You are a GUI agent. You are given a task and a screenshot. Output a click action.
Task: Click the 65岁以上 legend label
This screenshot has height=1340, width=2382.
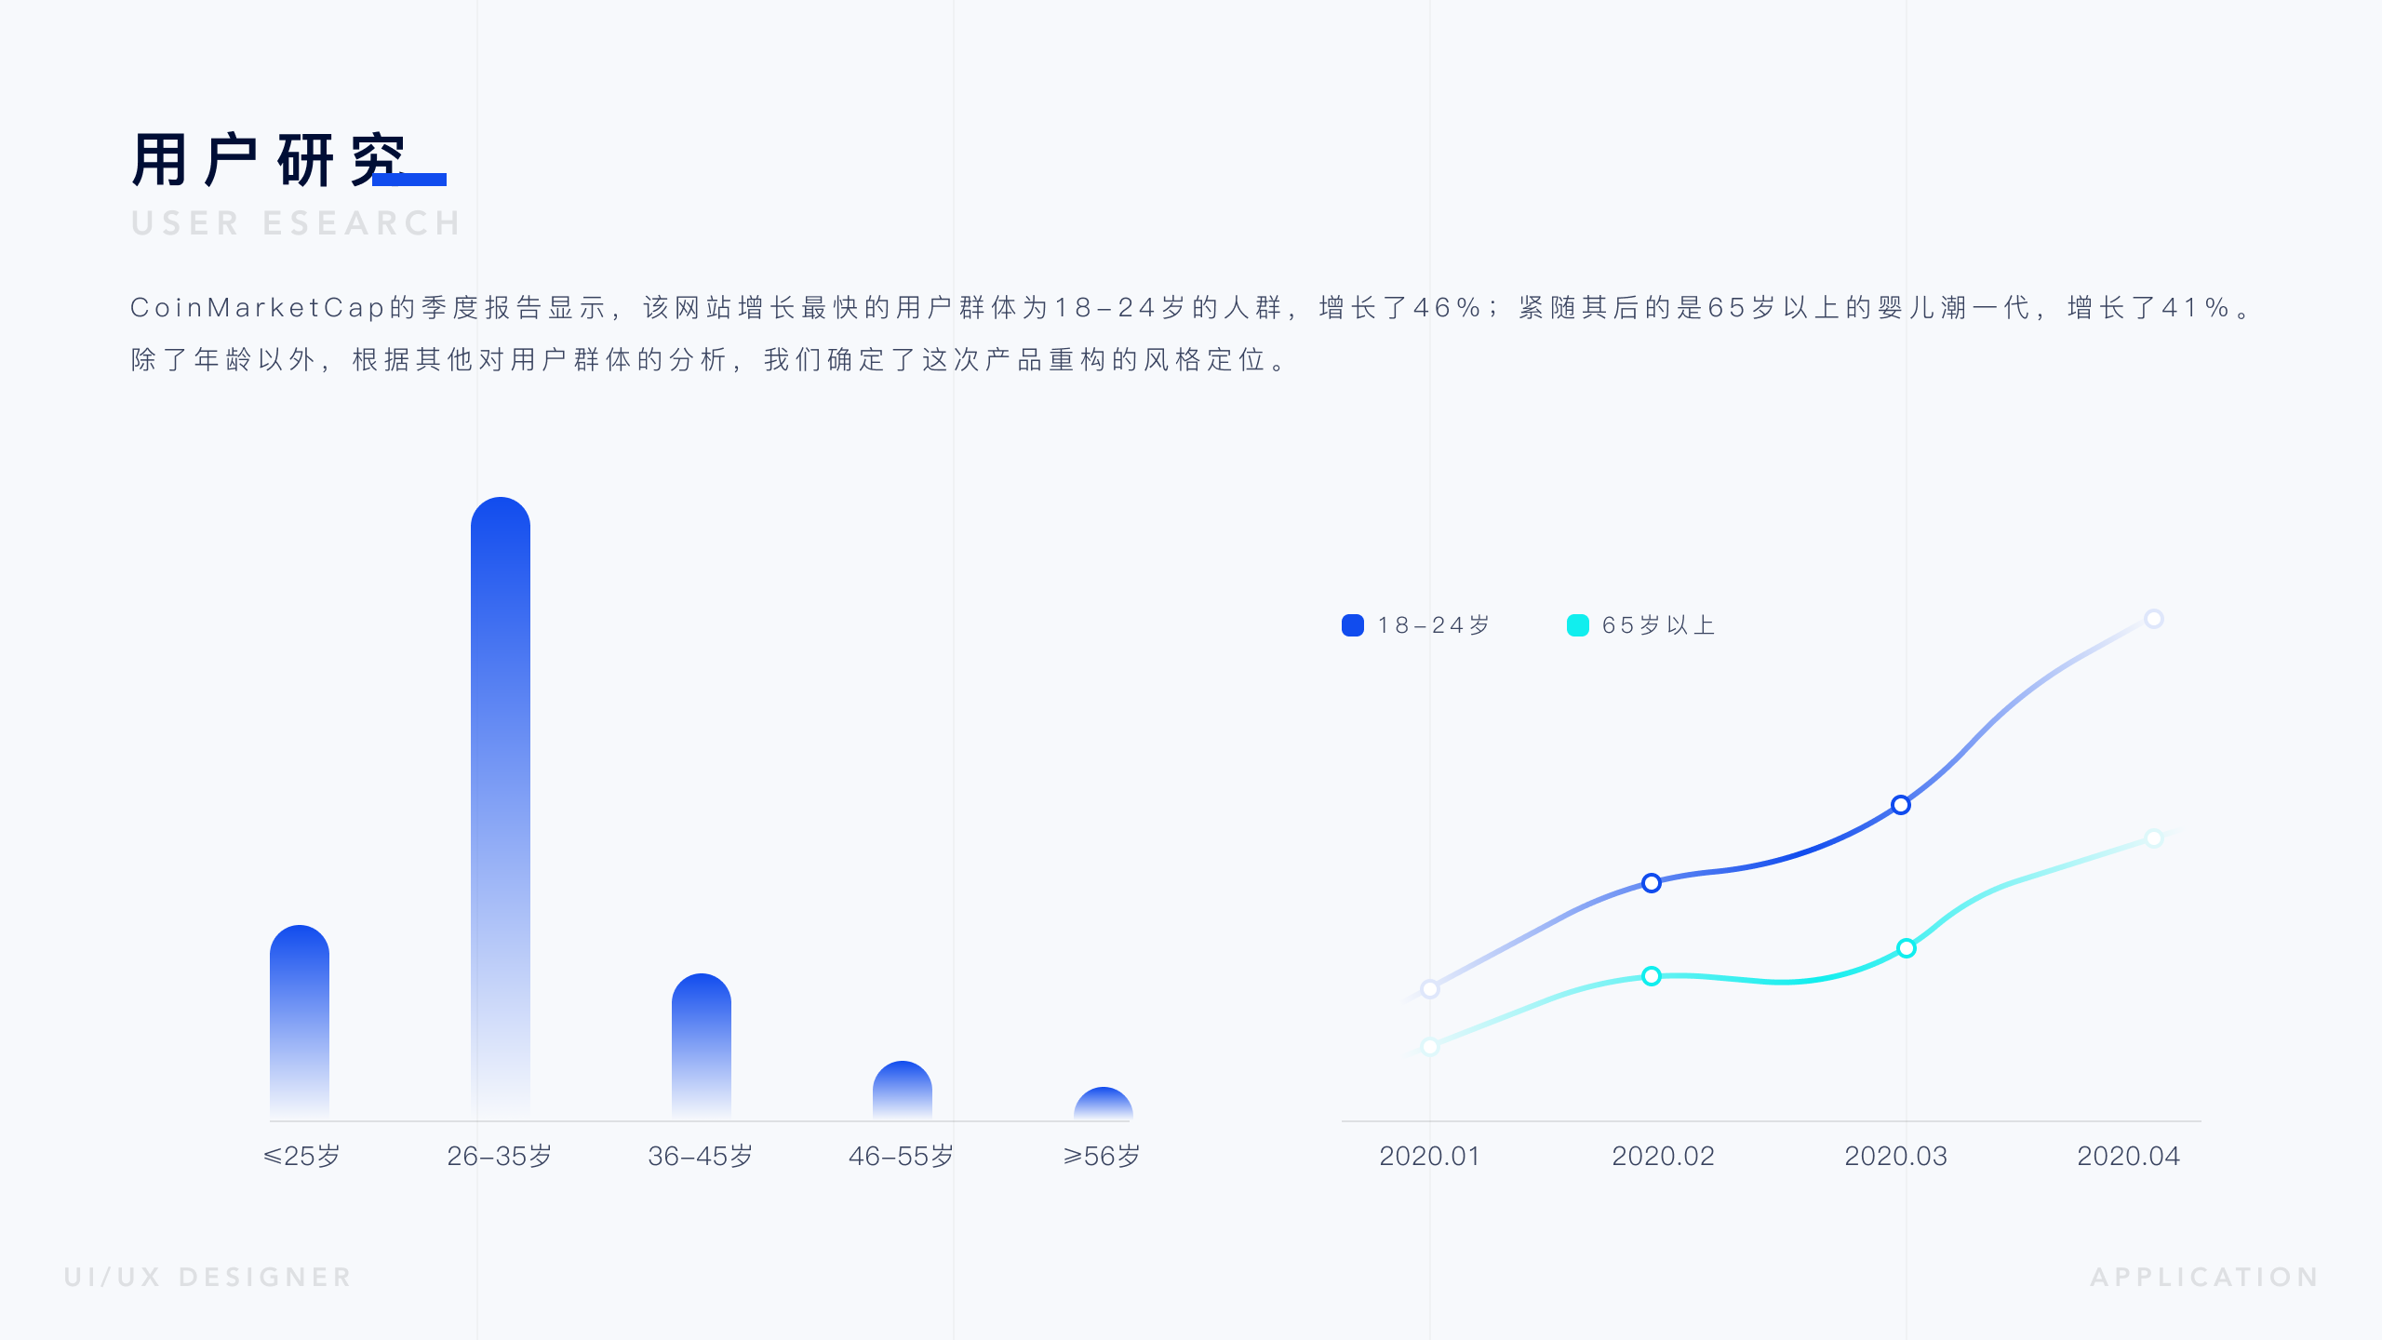click(x=1659, y=625)
